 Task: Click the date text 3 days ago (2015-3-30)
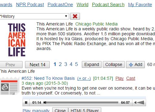[x=45, y=83]
